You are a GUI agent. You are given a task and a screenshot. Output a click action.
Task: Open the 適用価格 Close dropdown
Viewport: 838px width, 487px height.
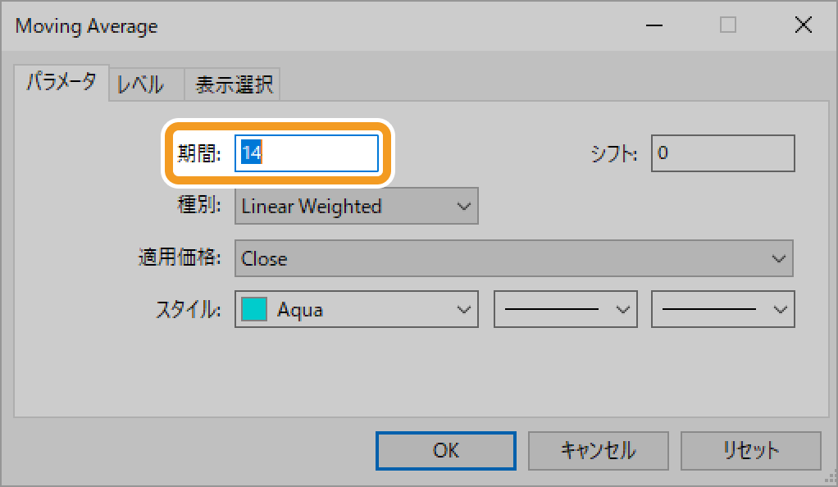[x=513, y=259]
